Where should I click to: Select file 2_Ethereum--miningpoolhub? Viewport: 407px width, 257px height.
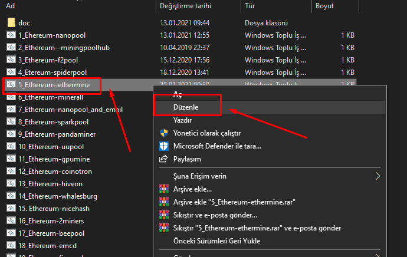click(x=64, y=48)
